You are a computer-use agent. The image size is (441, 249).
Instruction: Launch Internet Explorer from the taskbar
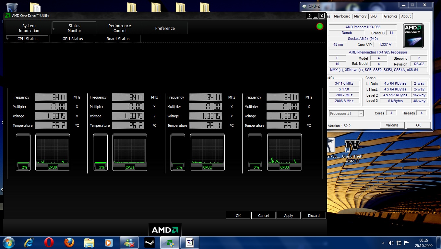tap(29, 243)
